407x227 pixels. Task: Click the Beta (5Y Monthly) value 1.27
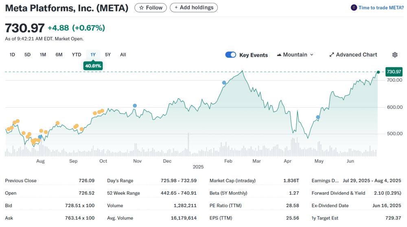pyautogui.click(x=294, y=193)
